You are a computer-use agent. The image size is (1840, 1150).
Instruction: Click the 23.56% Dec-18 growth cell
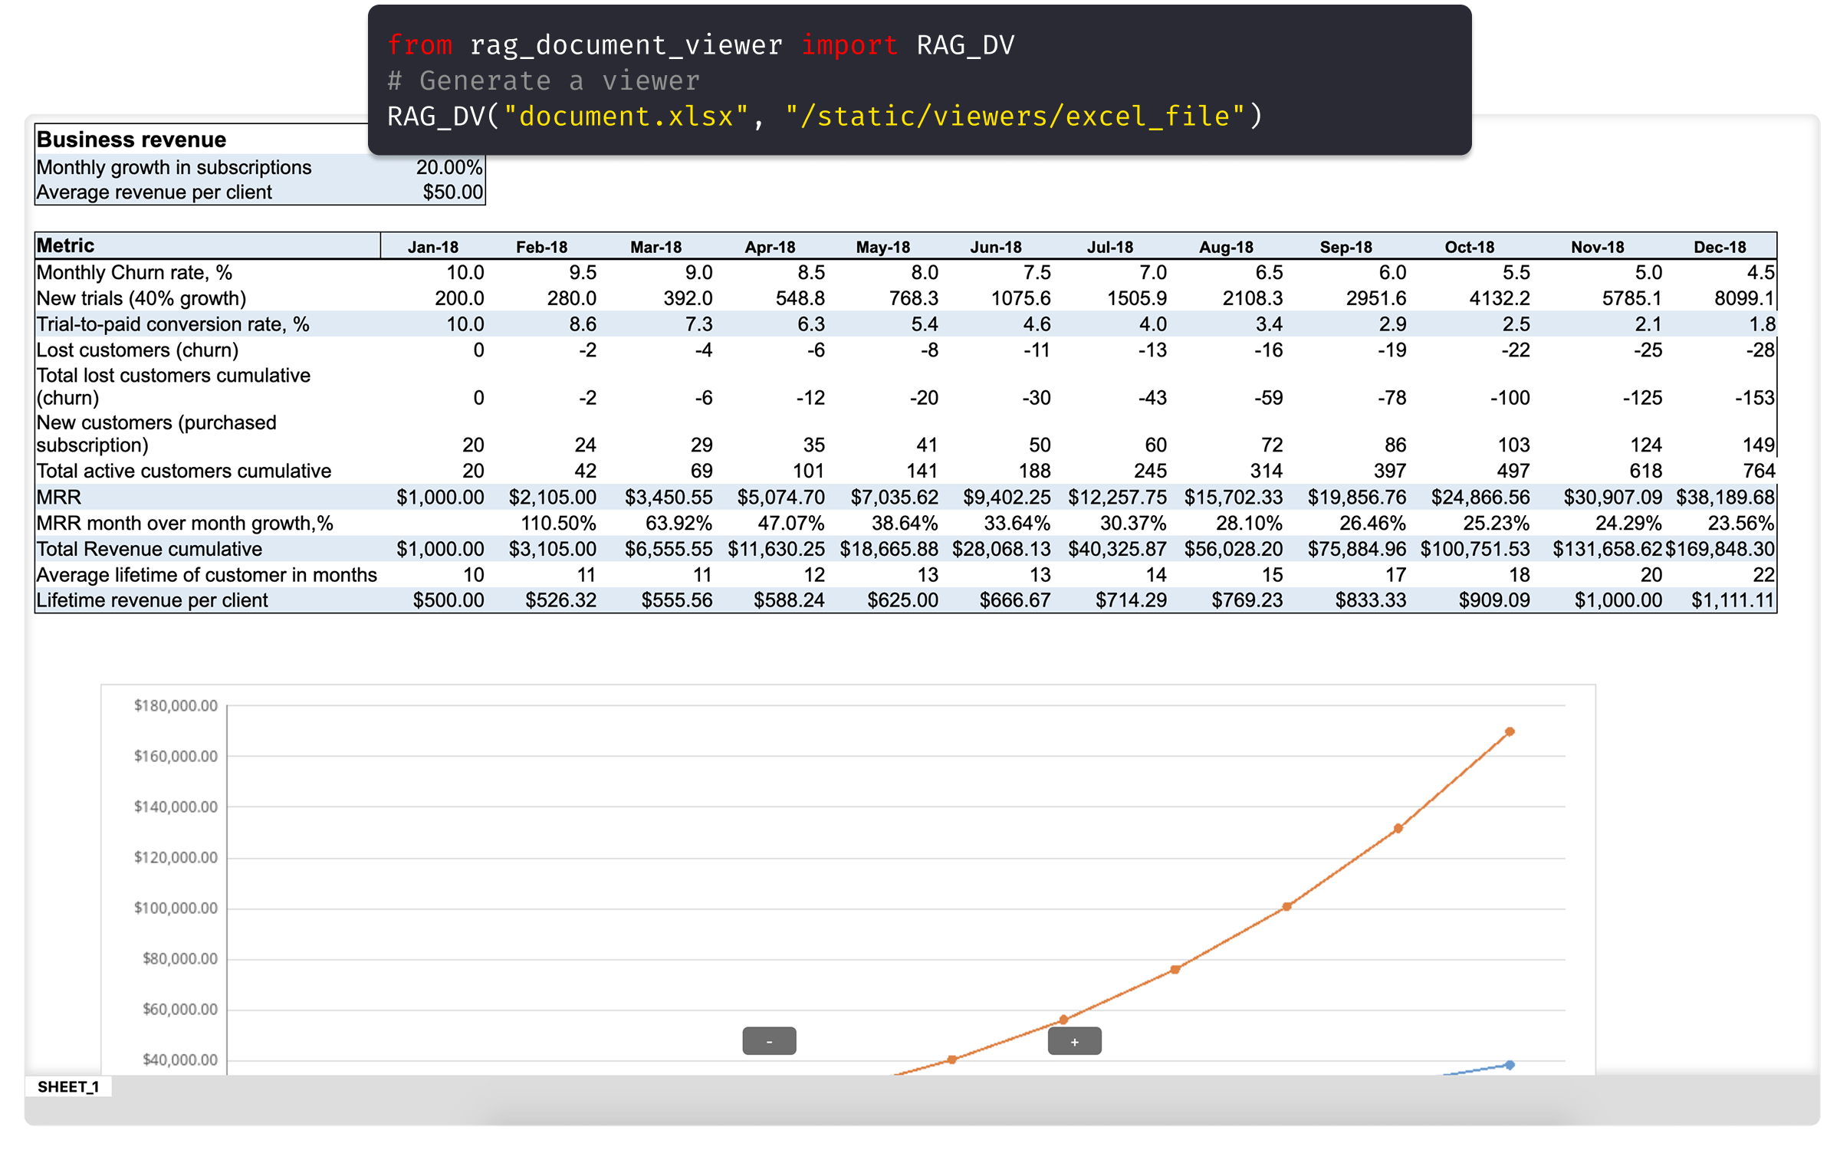(1740, 524)
